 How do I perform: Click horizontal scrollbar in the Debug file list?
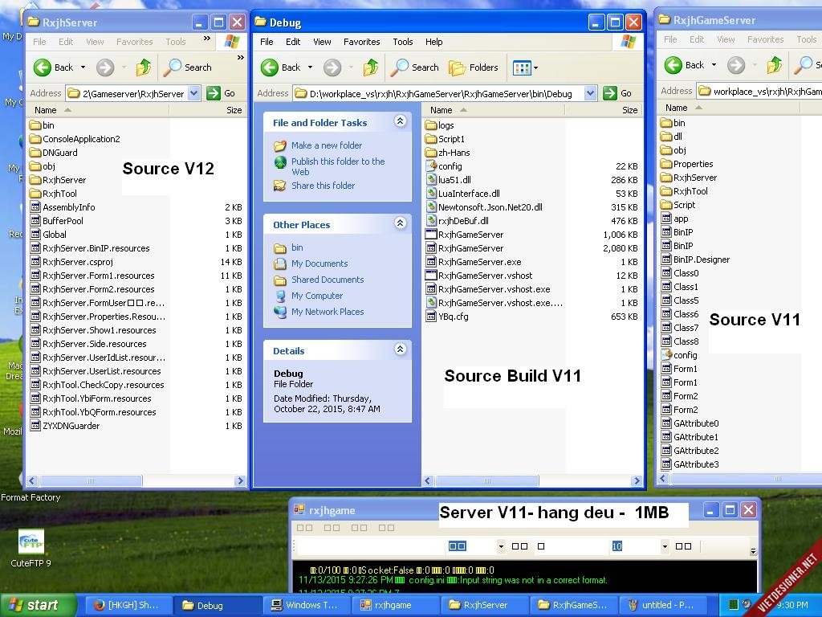(x=486, y=480)
